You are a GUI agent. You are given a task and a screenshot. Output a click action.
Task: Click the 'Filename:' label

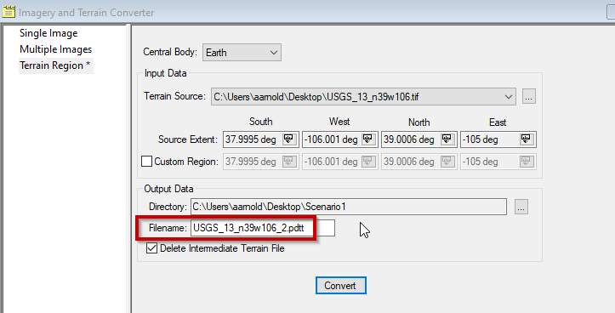(168, 228)
